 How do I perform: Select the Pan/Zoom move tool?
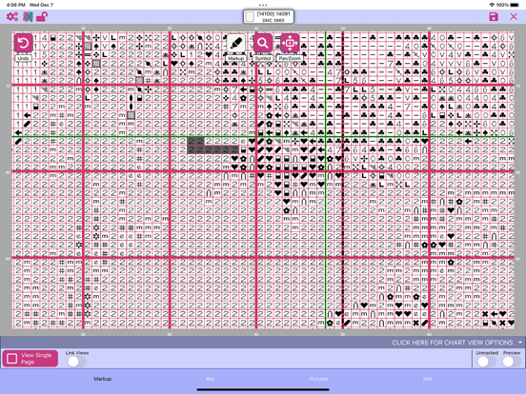[290, 43]
